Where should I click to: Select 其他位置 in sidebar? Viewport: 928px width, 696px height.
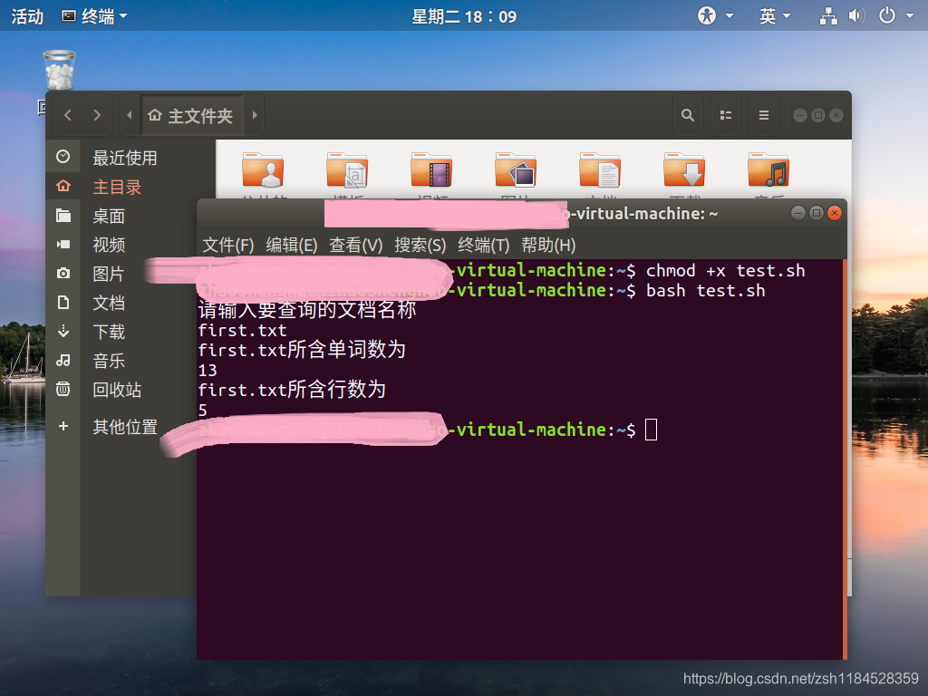click(x=125, y=427)
